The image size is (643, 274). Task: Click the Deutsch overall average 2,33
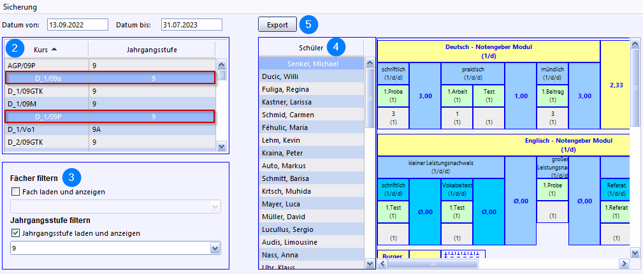click(x=615, y=84)
